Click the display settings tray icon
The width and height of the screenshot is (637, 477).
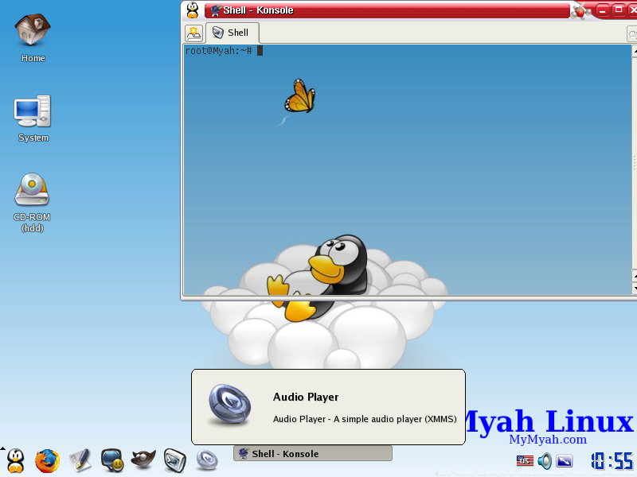(x=565, y=461)
